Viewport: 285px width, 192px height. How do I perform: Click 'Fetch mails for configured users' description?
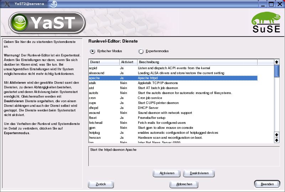point(162,123)
